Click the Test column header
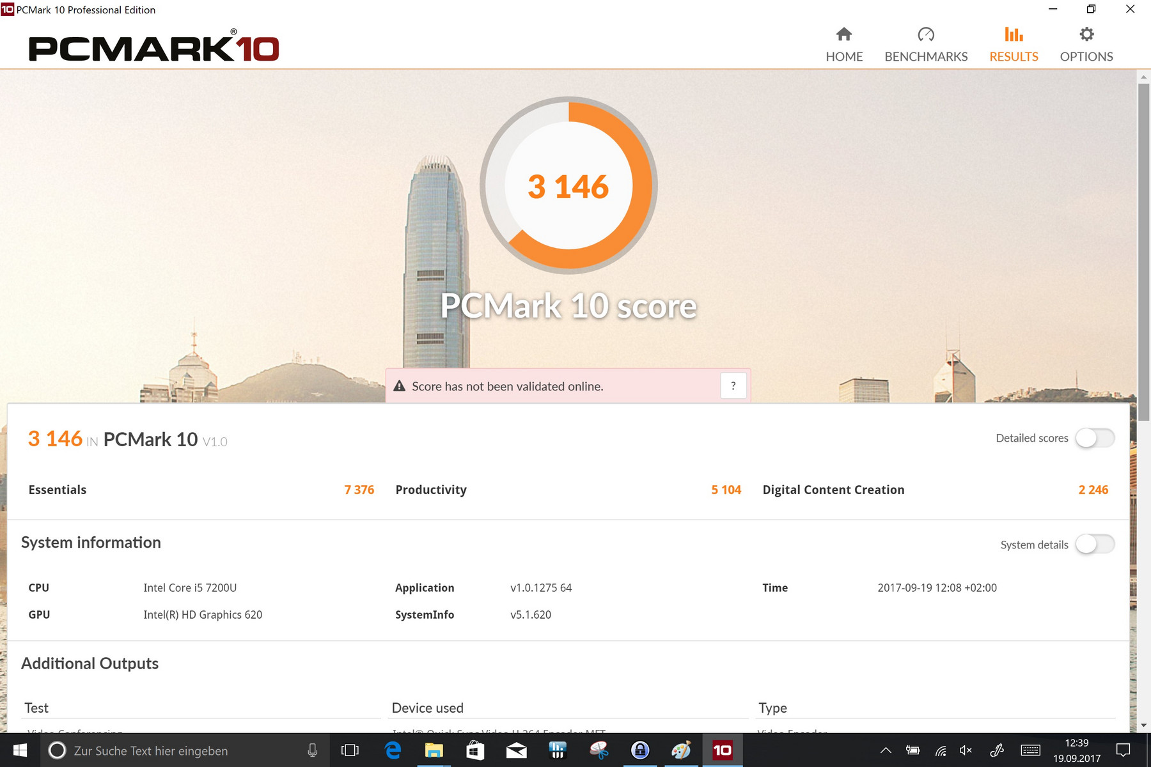Screen dimensions: 1151x767 click(36, 708)
